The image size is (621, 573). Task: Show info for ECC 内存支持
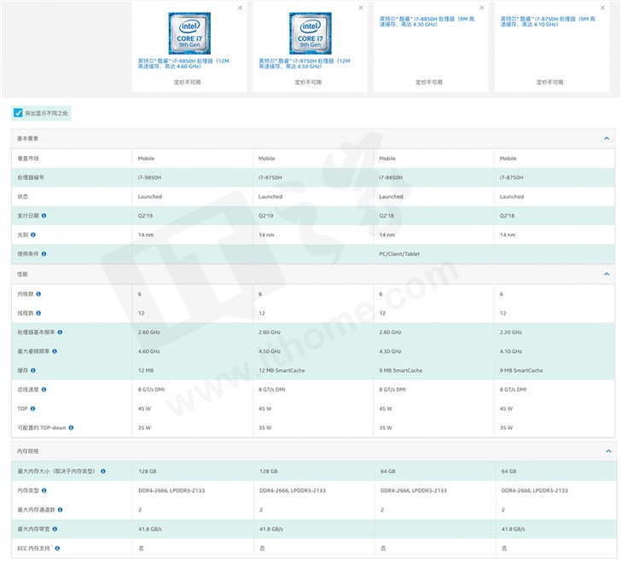57,548
